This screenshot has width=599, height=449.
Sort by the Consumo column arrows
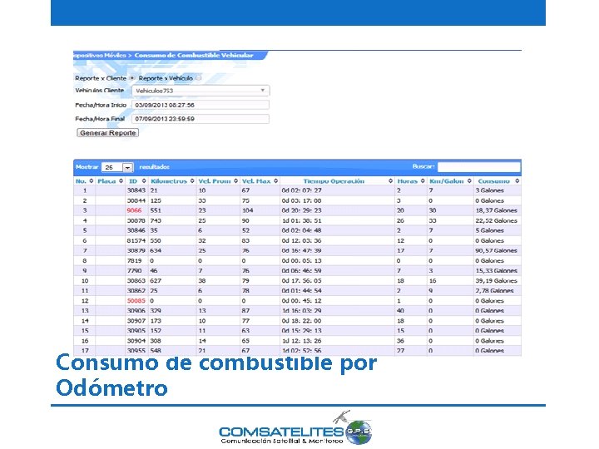click(517, 181)
